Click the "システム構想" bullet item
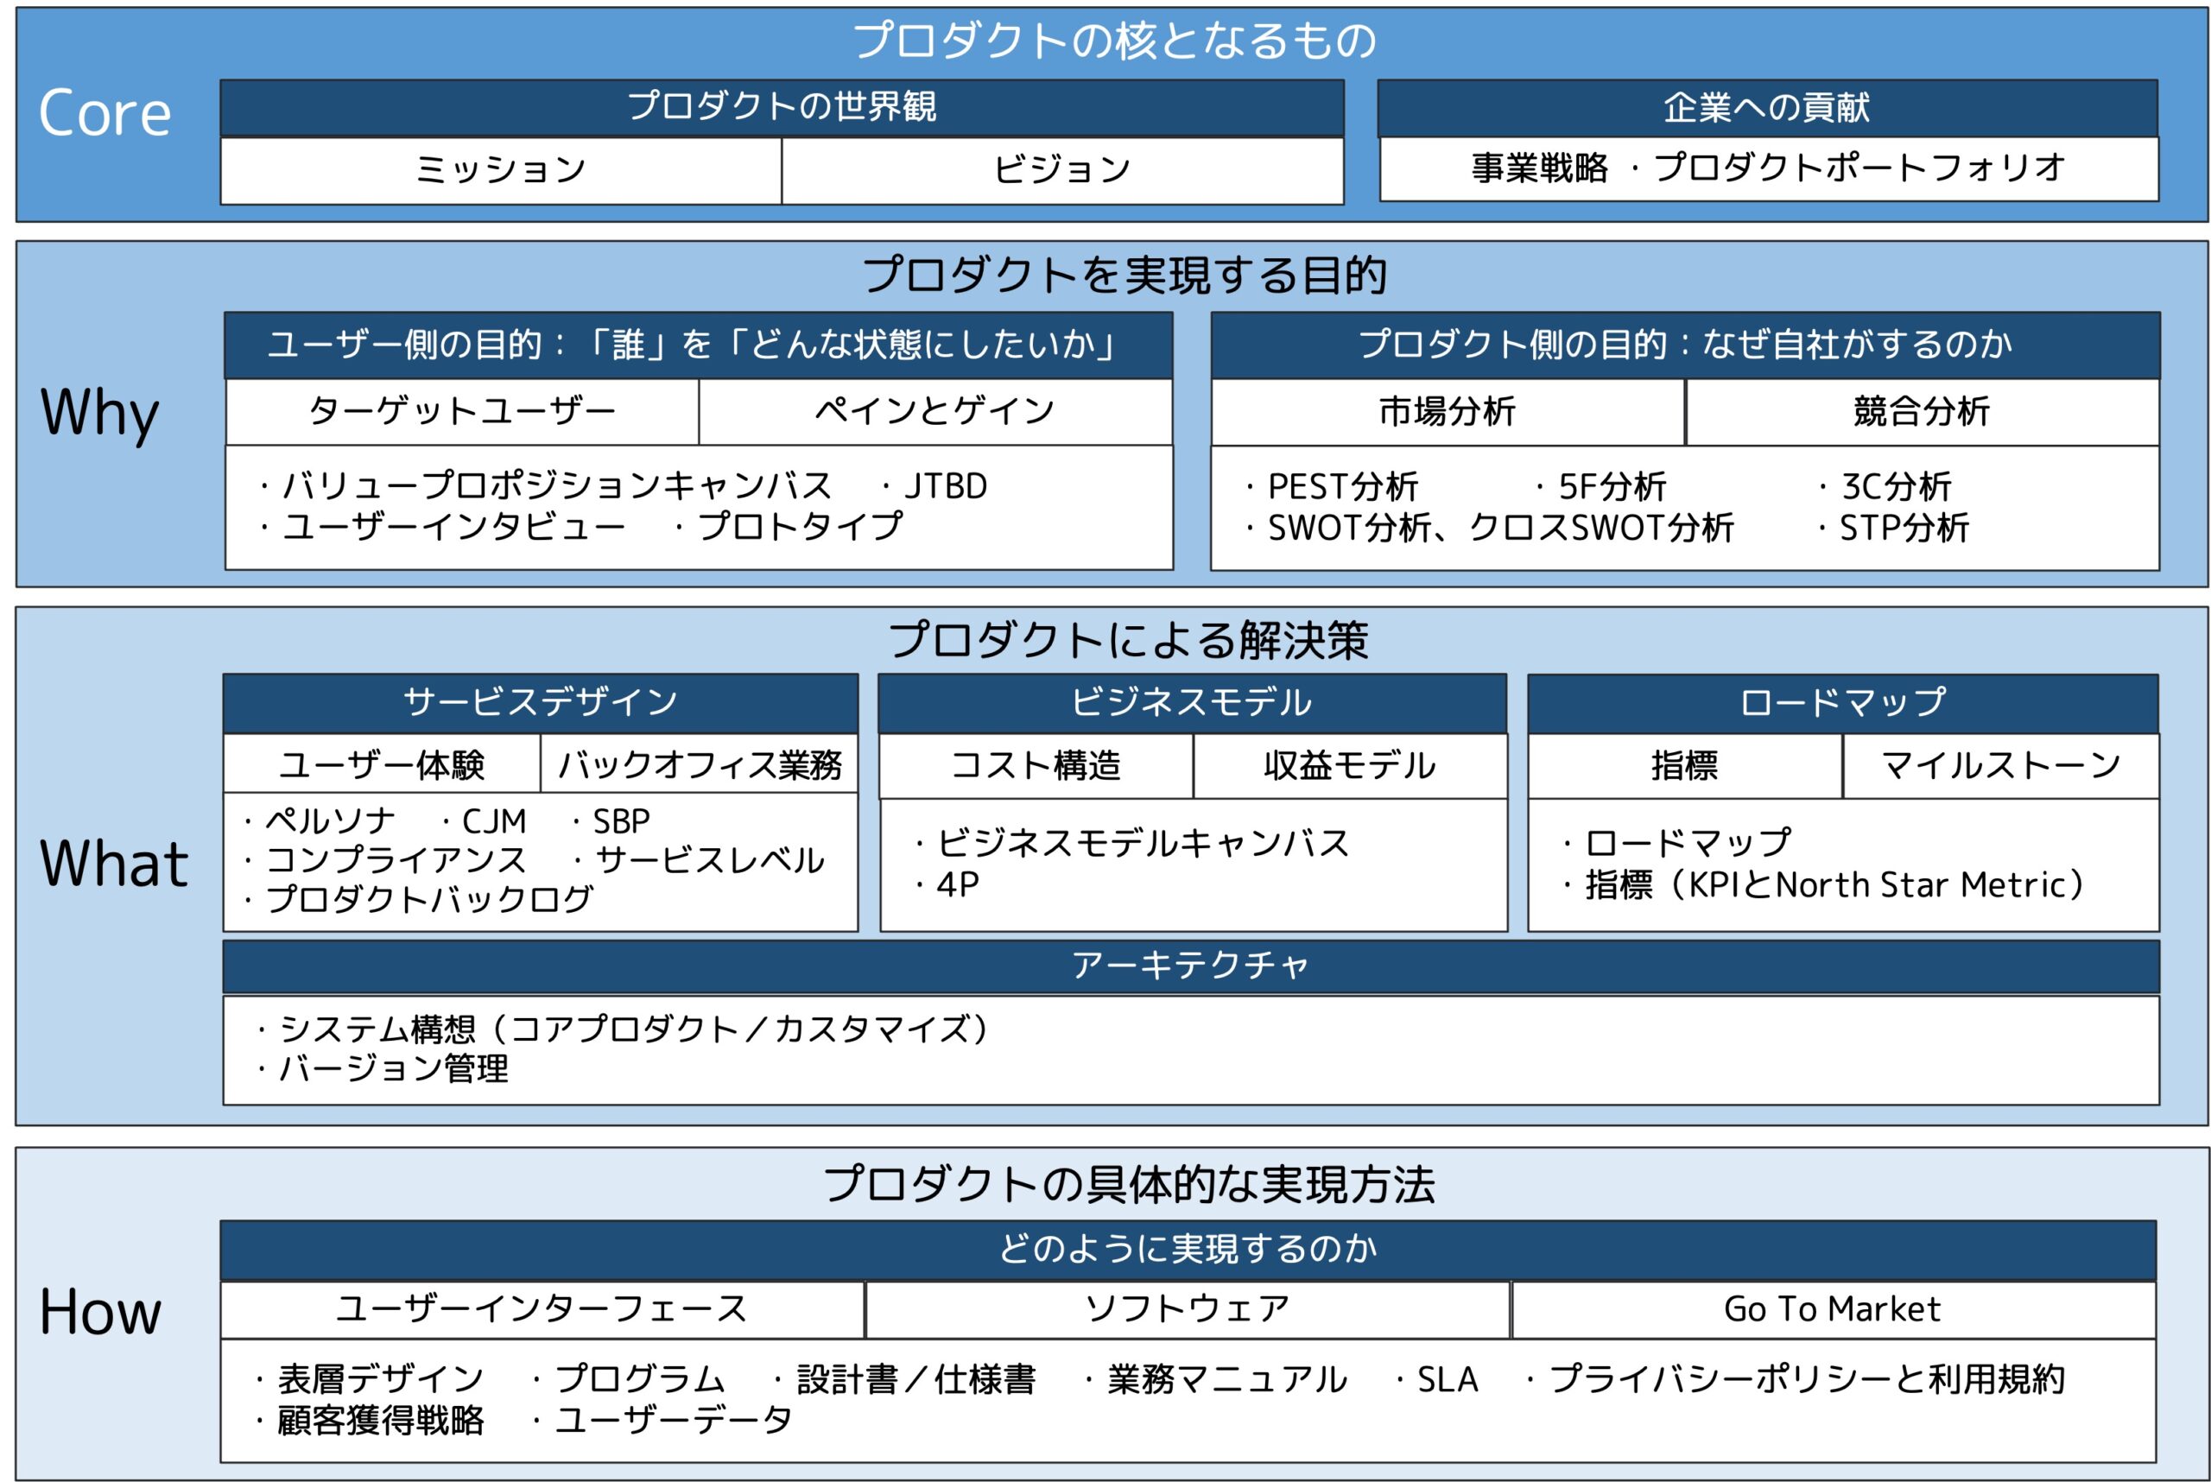 coord(623,1029)
